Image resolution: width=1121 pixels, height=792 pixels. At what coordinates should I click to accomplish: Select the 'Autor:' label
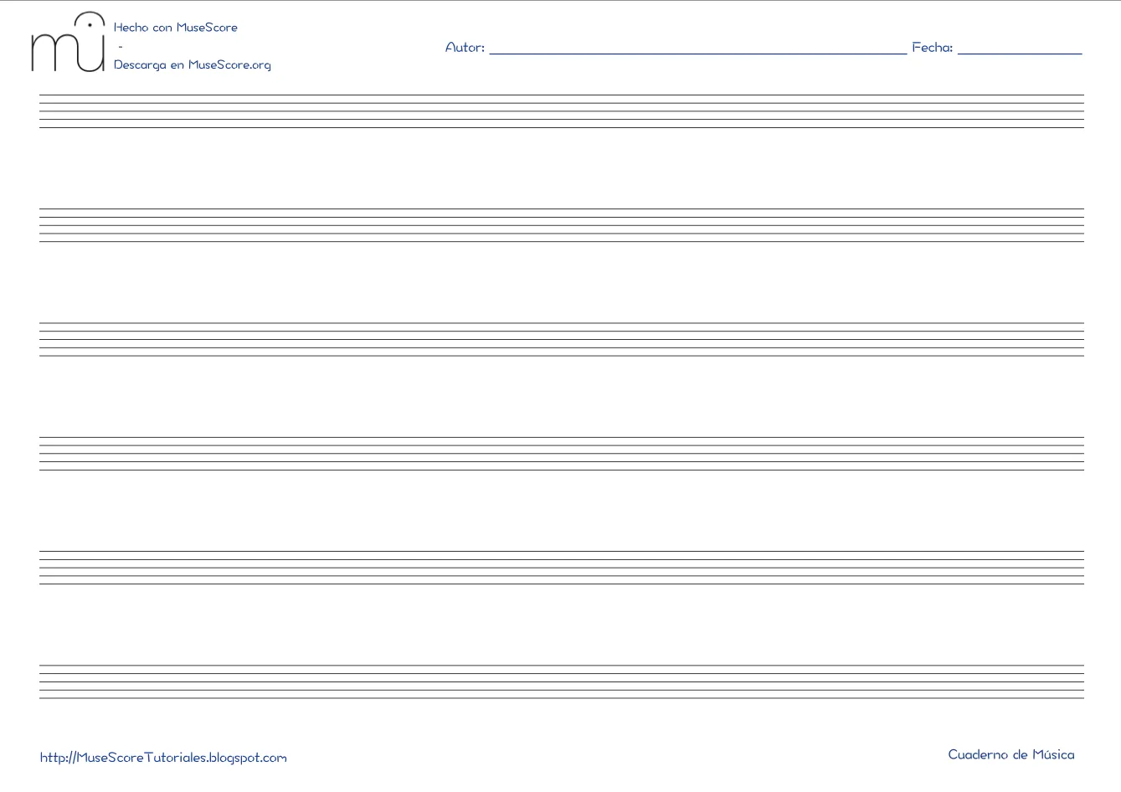coord(465,48)
